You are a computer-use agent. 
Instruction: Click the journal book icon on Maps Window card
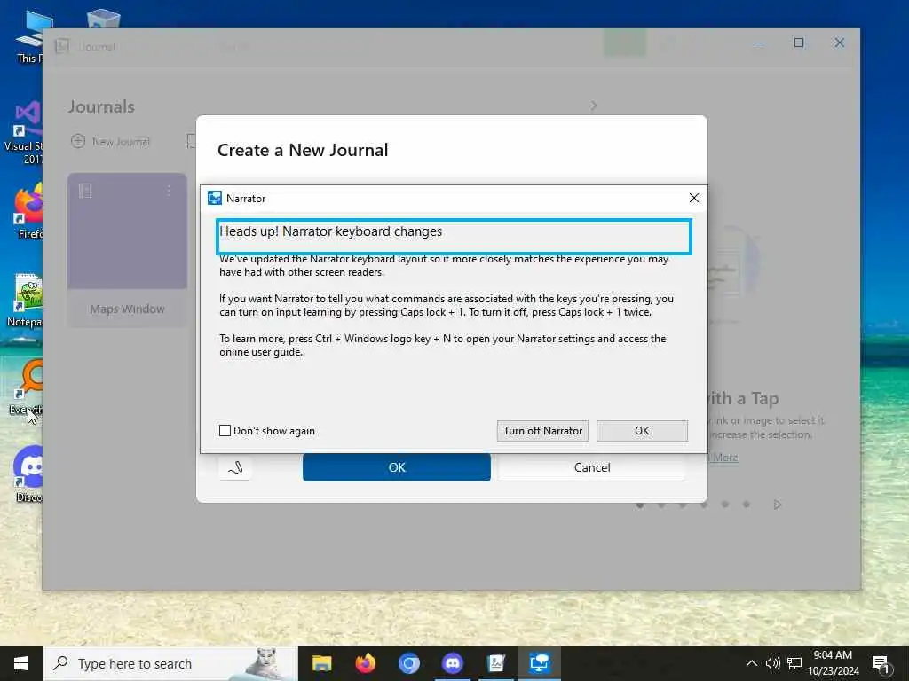click(86, 191)
